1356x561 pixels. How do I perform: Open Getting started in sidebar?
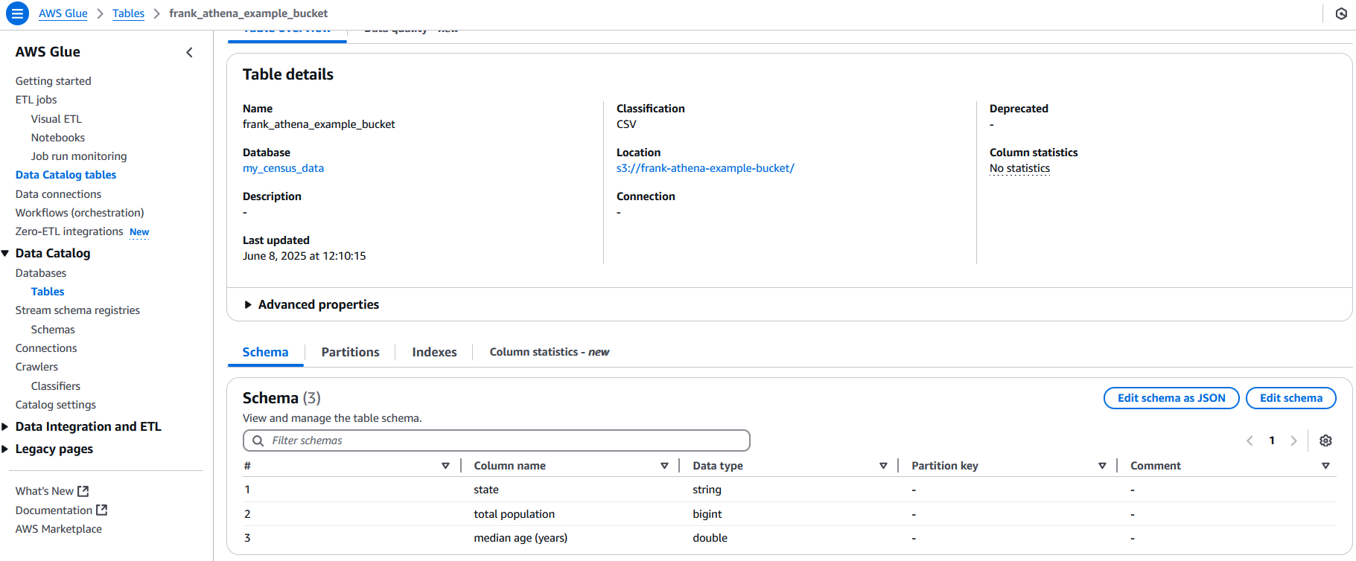53,81
